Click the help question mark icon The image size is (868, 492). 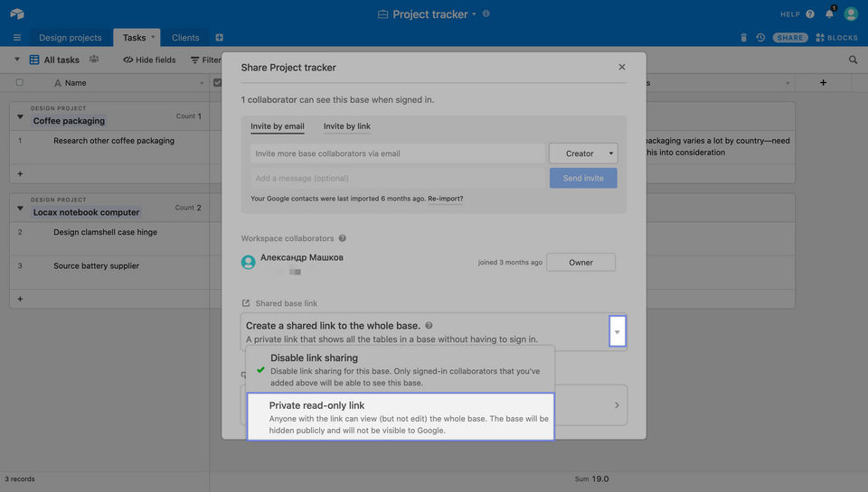click(810, 14)
